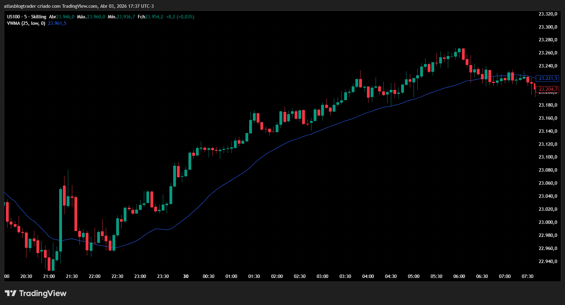Click the Fch closing value 23.954,2

[x=154, y=17]
